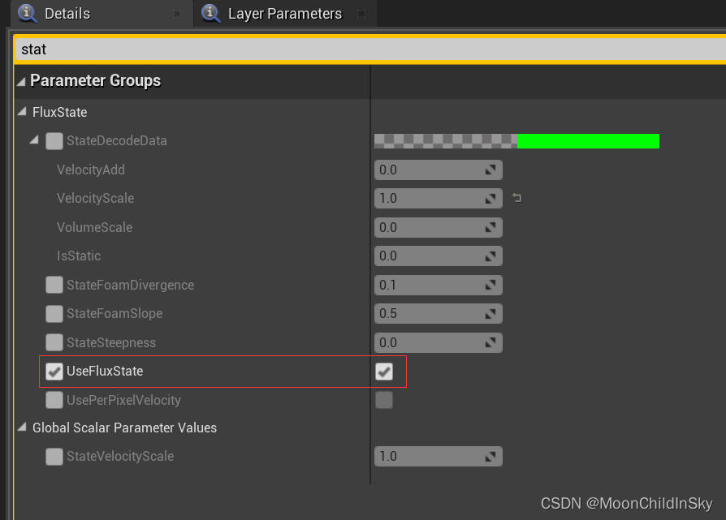Collapse the StateDecodeData parameter
Viewport: 726px width, 520px height.
[x=34, y=140]
